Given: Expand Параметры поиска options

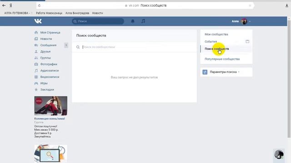Looking at the screenshot, I should [x=225, y=72].
